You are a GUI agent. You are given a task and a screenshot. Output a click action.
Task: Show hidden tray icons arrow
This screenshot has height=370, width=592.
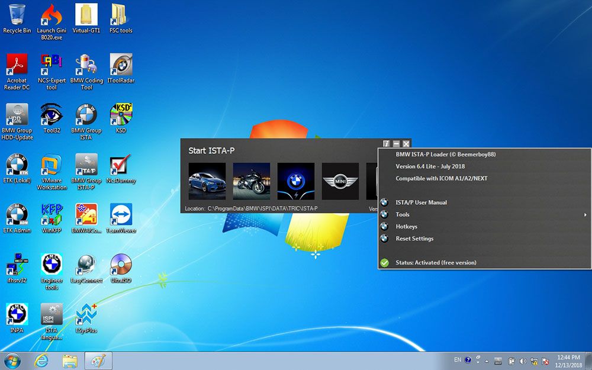[x=487, y=362]
